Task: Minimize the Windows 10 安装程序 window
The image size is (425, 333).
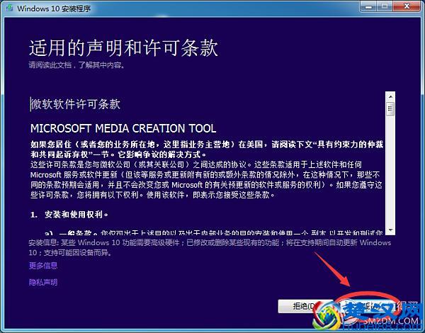Action: click(x=368, y=6)
